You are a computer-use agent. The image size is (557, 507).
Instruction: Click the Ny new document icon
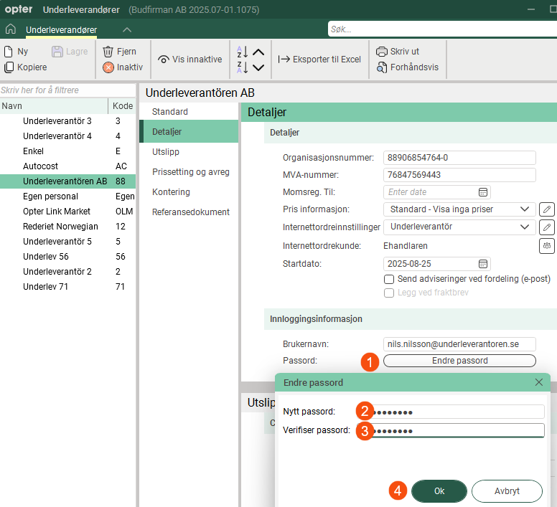pyautogui.click(x=9, y=52)
